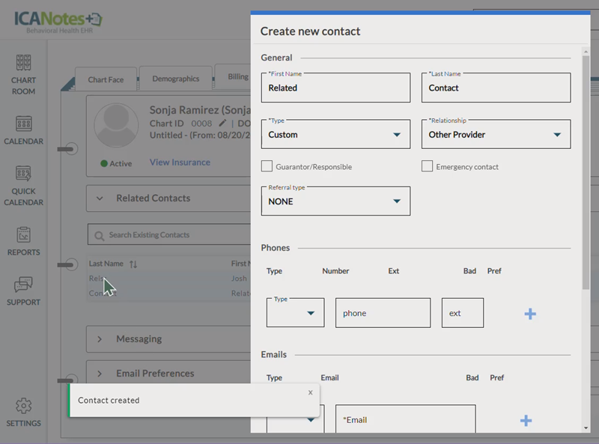Click the pencil edit icon beside Chart ID
The width and height of the screenshot is (599, 444).
pyautogui.click(x=222, y=123)
